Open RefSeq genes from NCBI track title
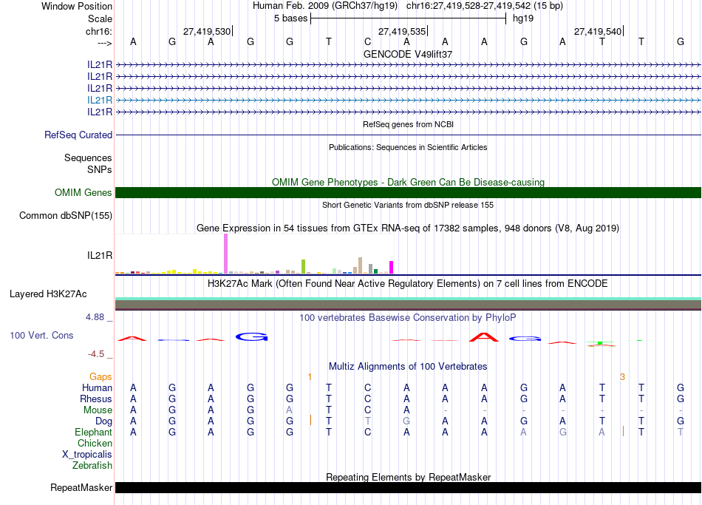The height and width of the screenshot is (505, 702). pyautogui.click(x=408, y=124)
